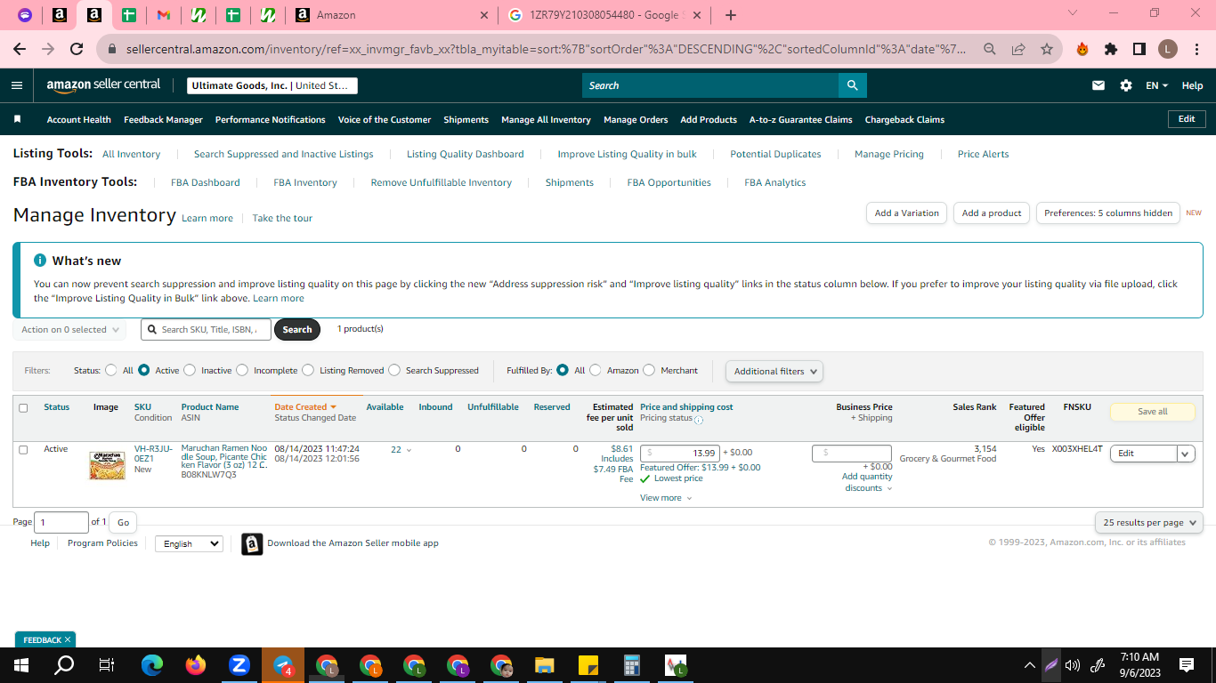Viewport: 1216px width, 683px height.
Task: Switch to the Google search browser tab
Action: [x=604, y=15]
